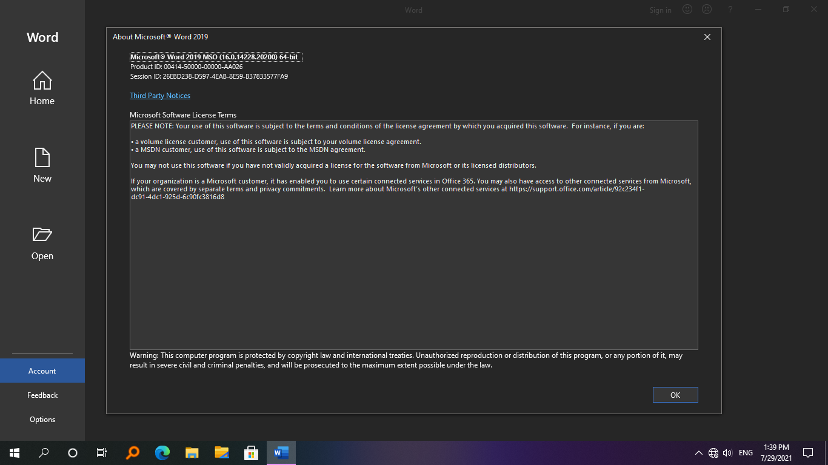
Task: Click the volume license customer bullet line
Action: point(276,142)
